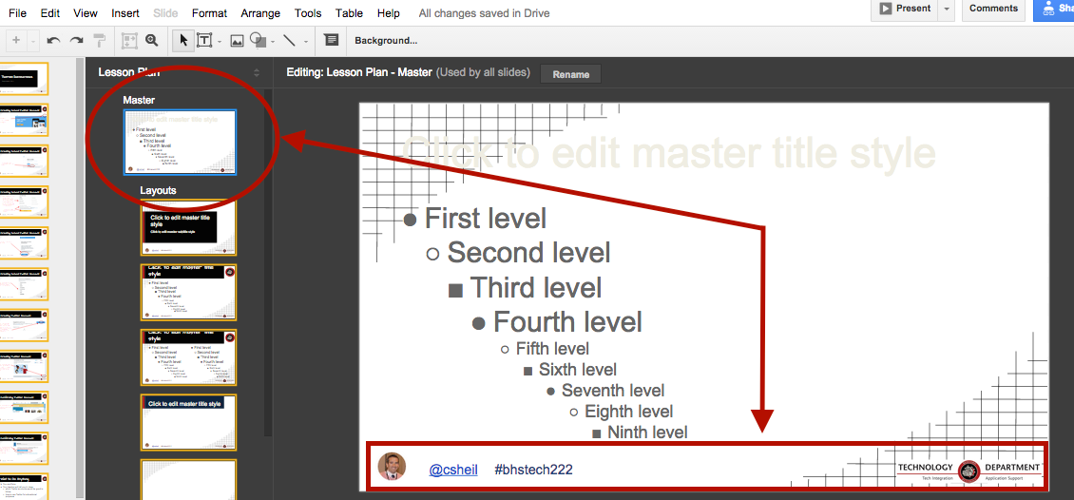
Task: Select the Shape tool icon
Action: [259, 41]
